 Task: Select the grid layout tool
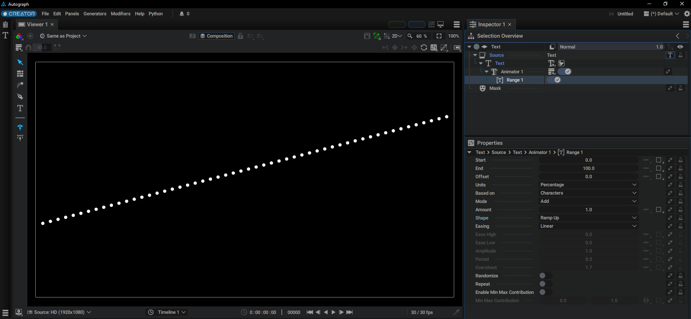[20, 74]
